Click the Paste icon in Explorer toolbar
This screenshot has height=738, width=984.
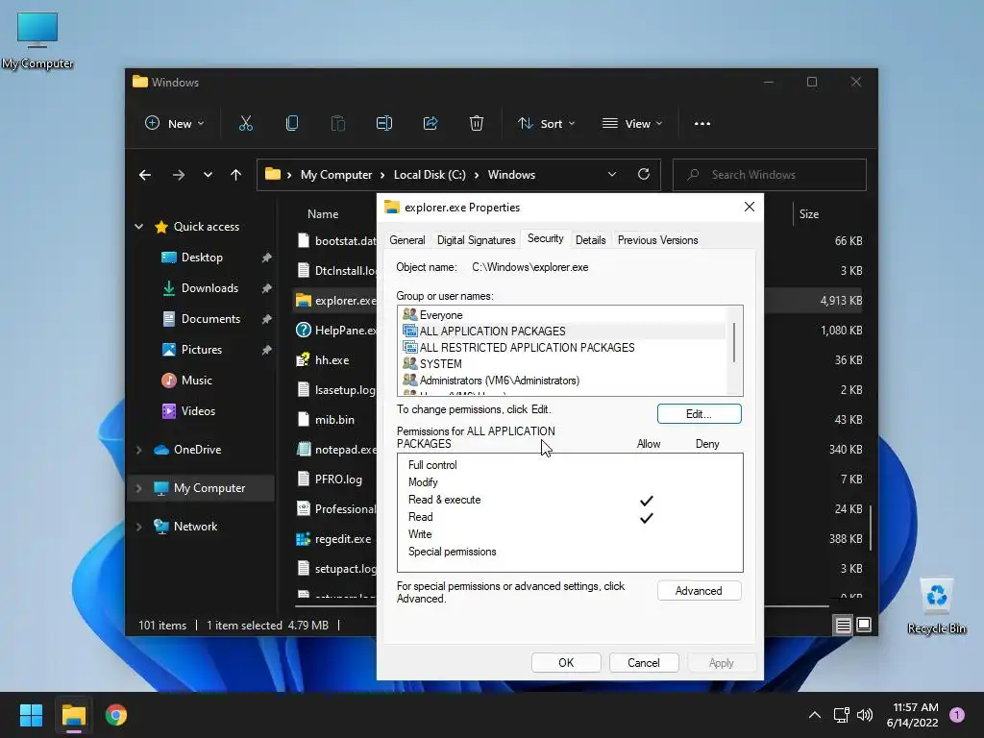337,124
